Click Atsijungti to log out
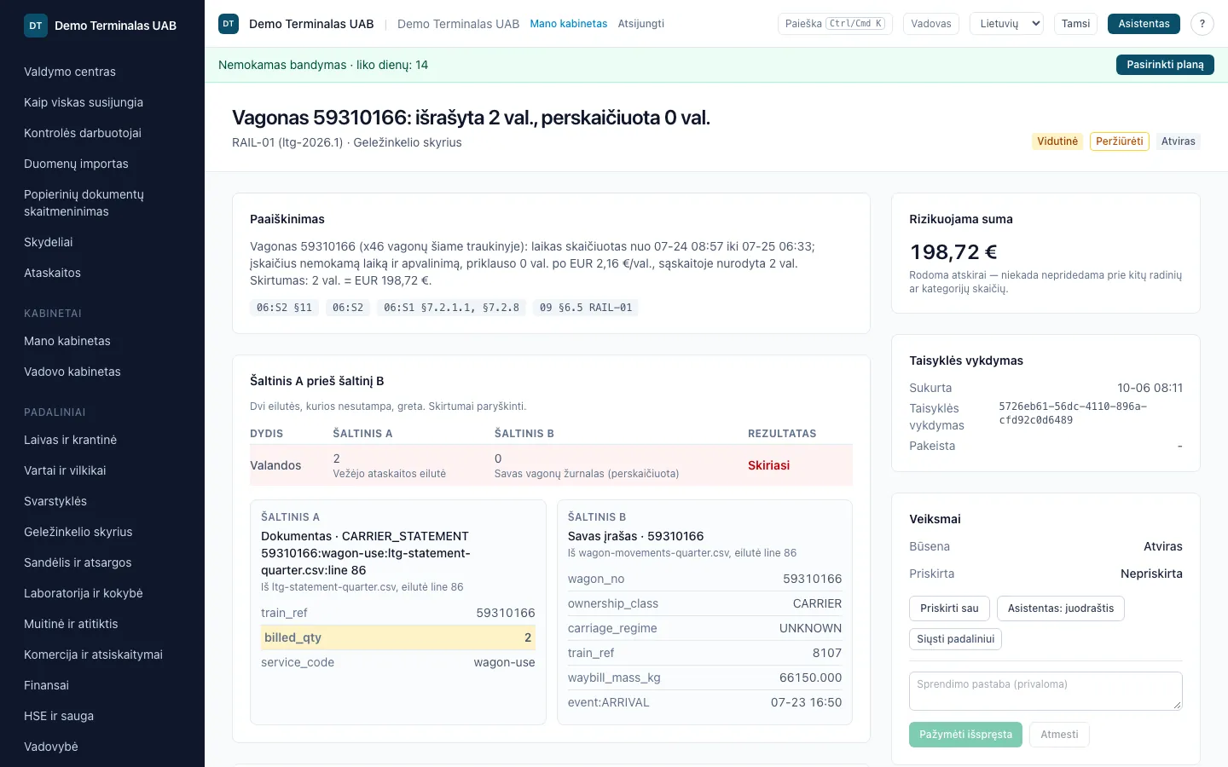1228x767 pixels. click(x=641, y=24)
